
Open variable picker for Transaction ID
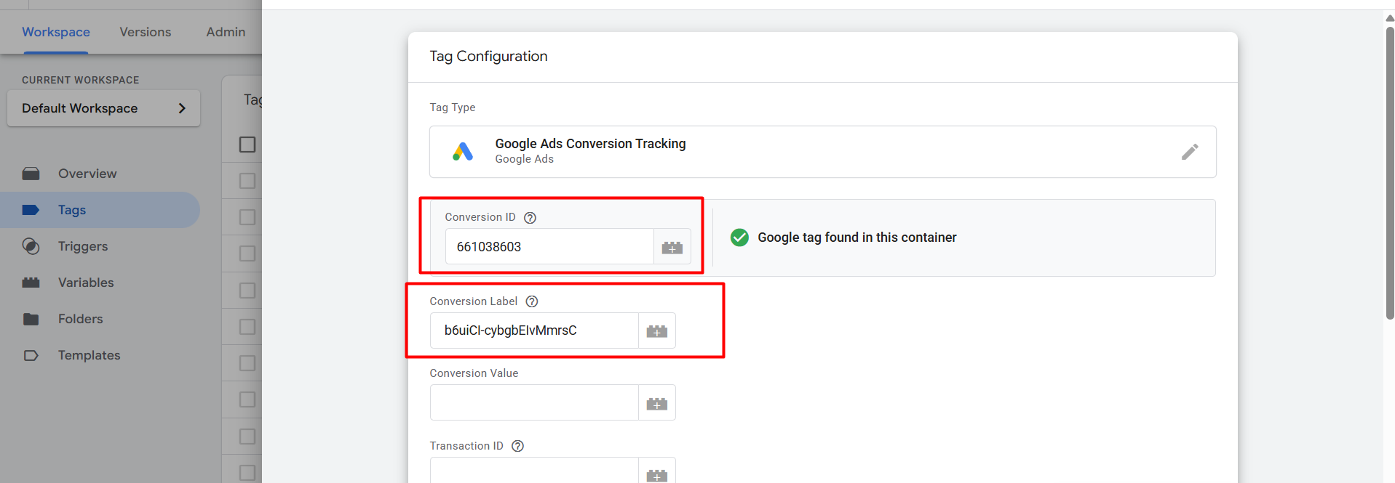[x=656, y=474]
